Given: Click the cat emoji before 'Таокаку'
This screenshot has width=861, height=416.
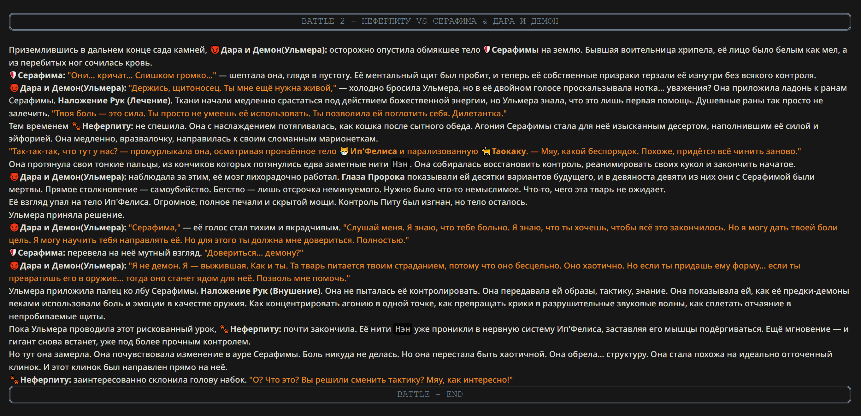Looking at the screenshot, I should coord(486,151).
